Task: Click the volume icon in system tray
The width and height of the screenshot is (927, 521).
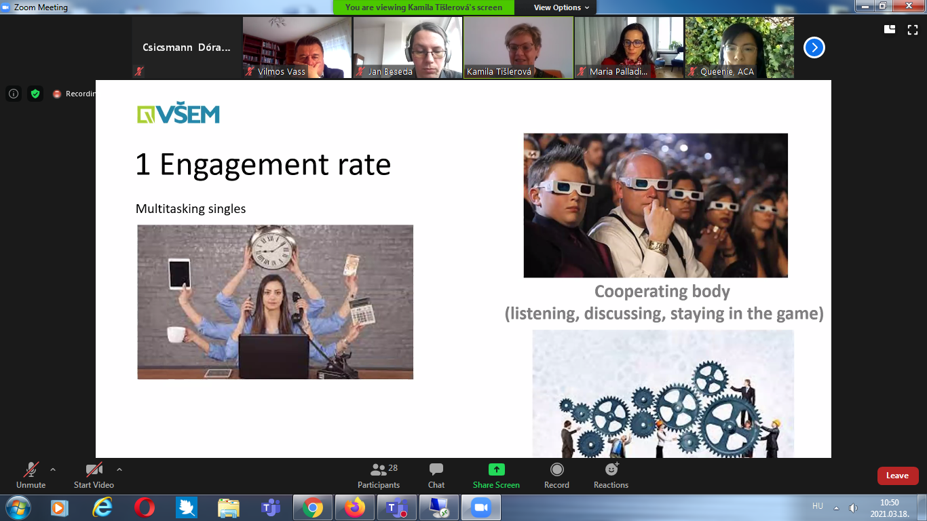Action: (853, 508)
